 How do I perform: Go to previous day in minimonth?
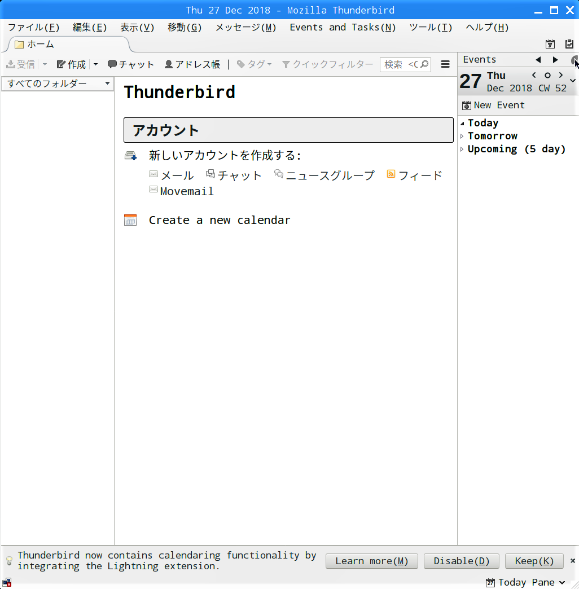534,75
